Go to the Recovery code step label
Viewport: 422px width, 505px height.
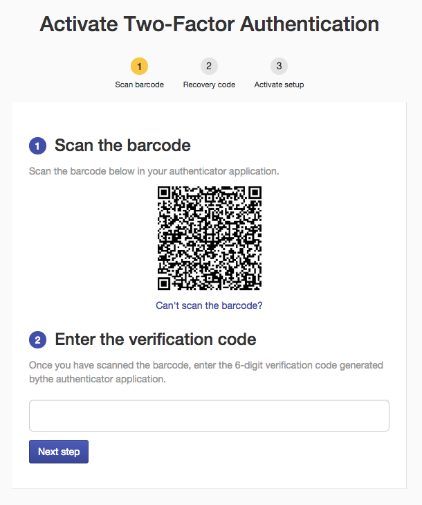[209, 85]
